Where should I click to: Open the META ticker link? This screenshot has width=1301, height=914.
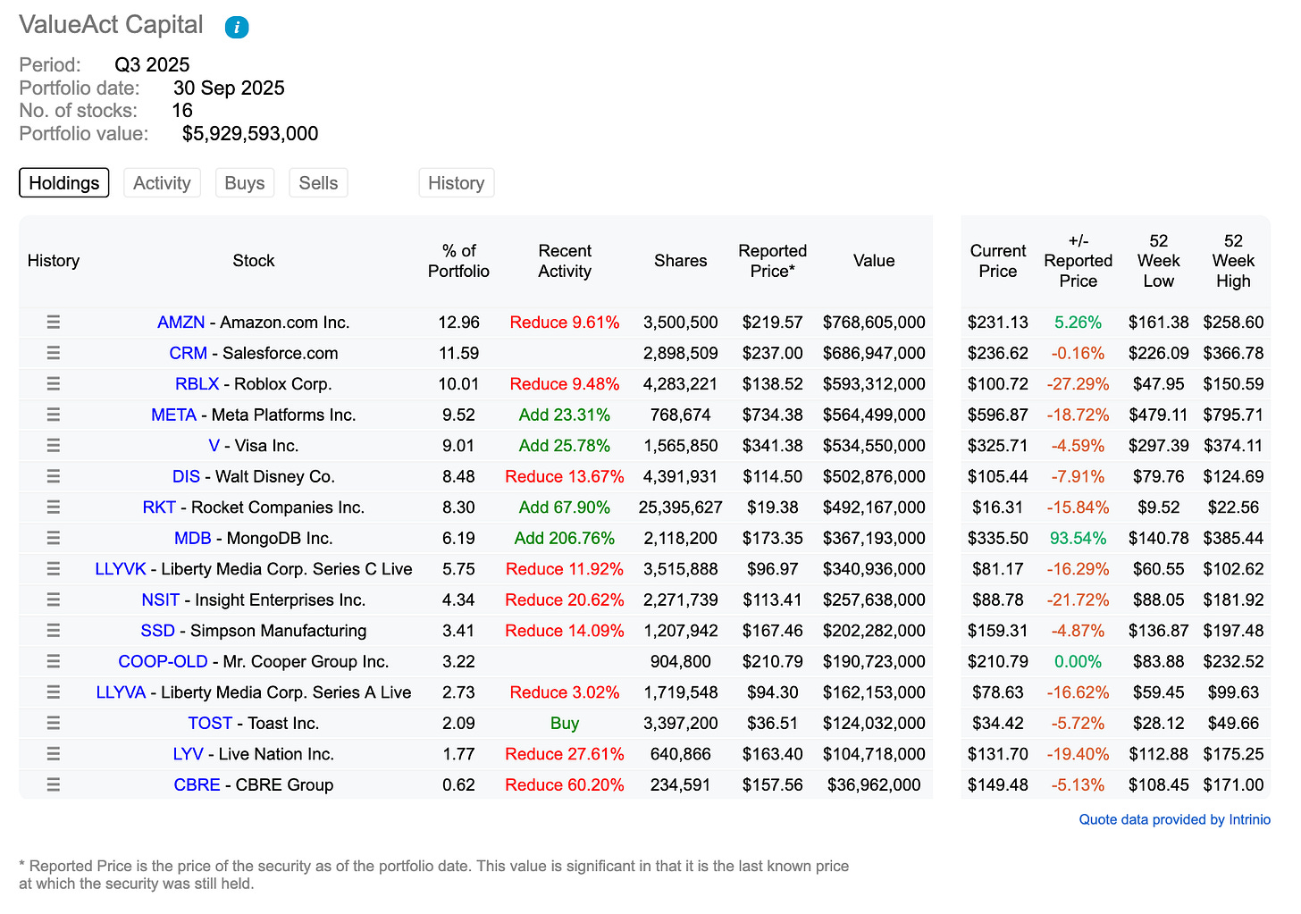pos(174,415)
